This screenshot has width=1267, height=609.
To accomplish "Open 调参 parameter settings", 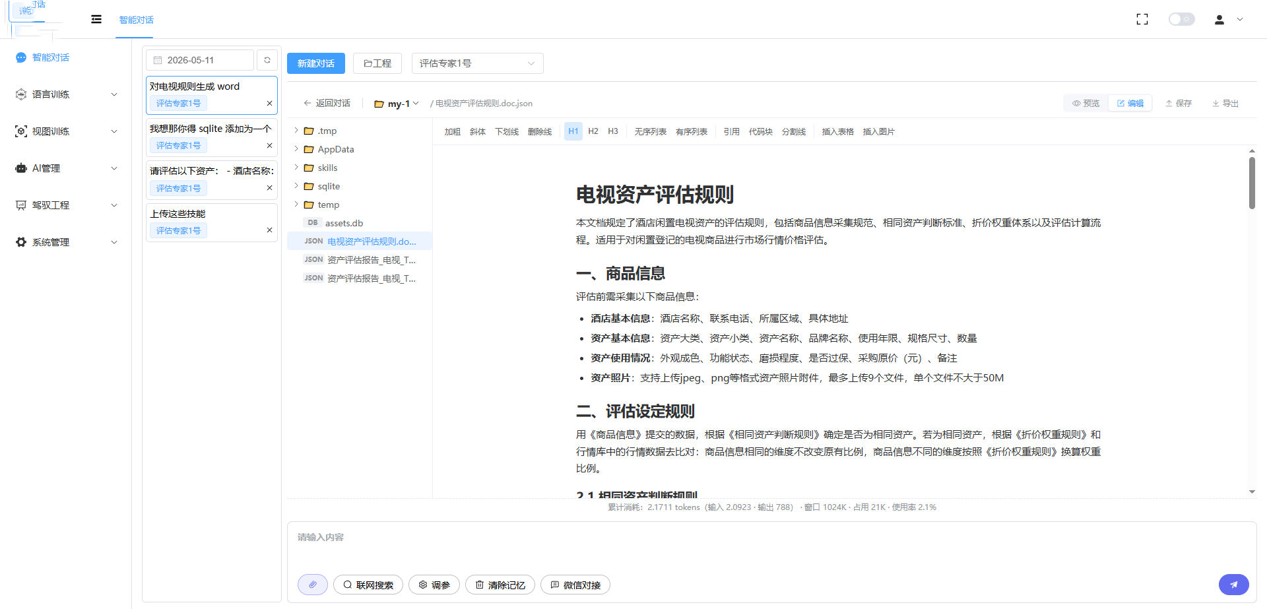I will [434, 585].
